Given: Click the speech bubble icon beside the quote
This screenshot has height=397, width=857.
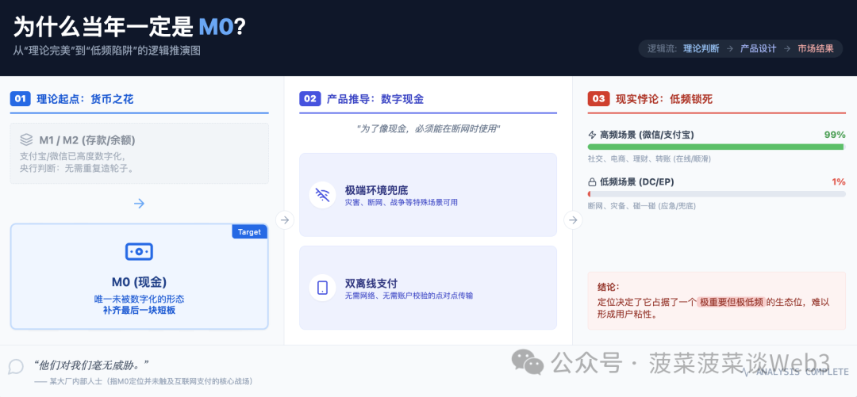Looking at the screenshot, I should 16,367.
